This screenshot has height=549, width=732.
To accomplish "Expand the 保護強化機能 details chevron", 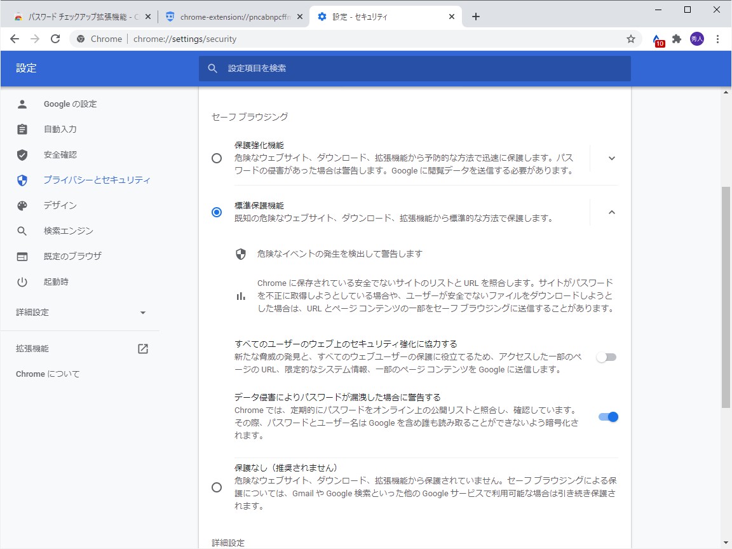I will click(x=611, y=158).
